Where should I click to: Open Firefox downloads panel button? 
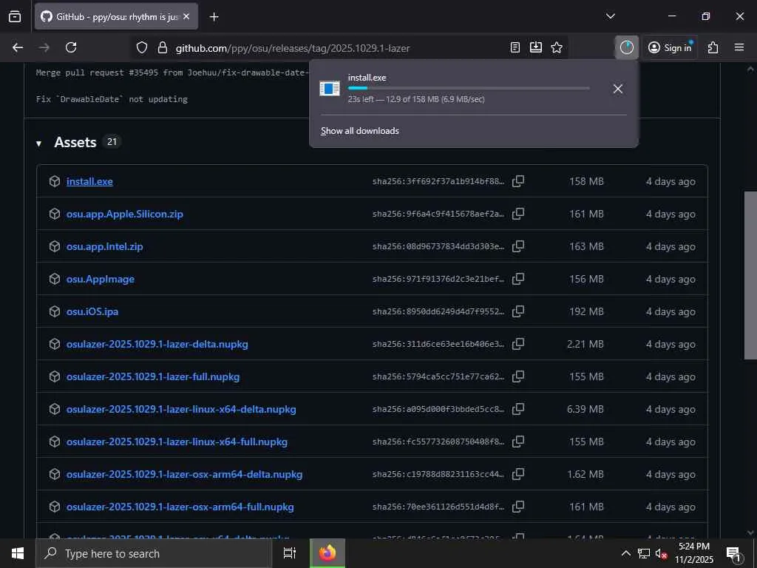tap(627, 47)
